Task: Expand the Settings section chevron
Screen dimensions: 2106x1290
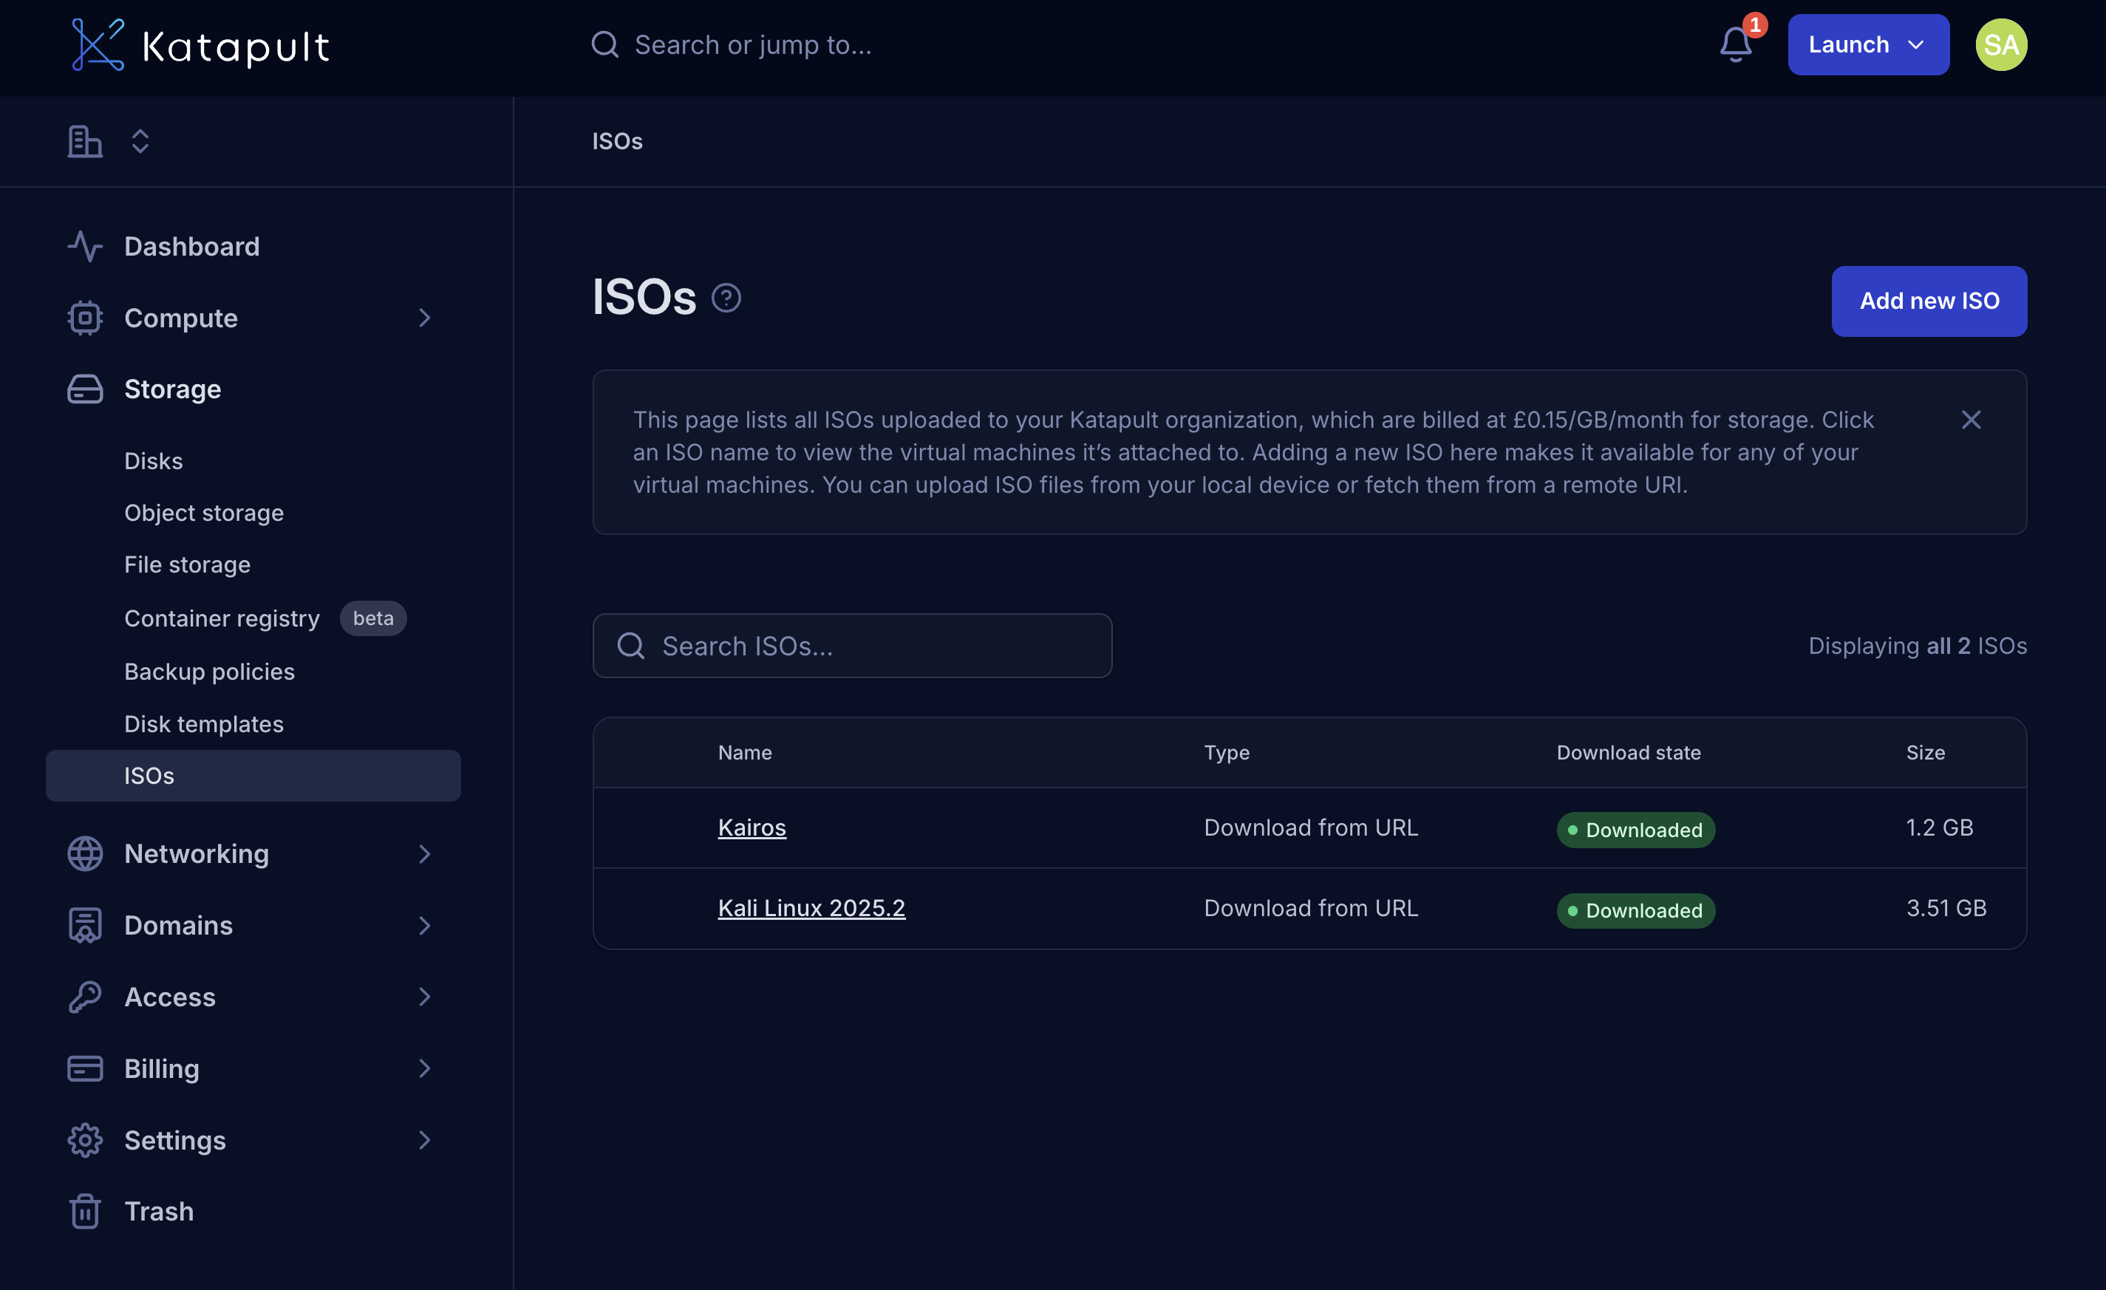Action: 424,1139
